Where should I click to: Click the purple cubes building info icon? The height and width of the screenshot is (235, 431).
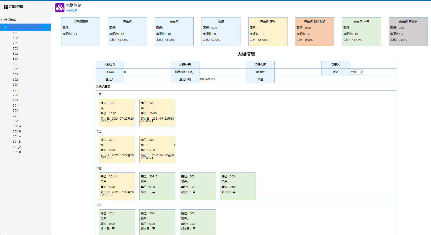(x=60, y=8)
